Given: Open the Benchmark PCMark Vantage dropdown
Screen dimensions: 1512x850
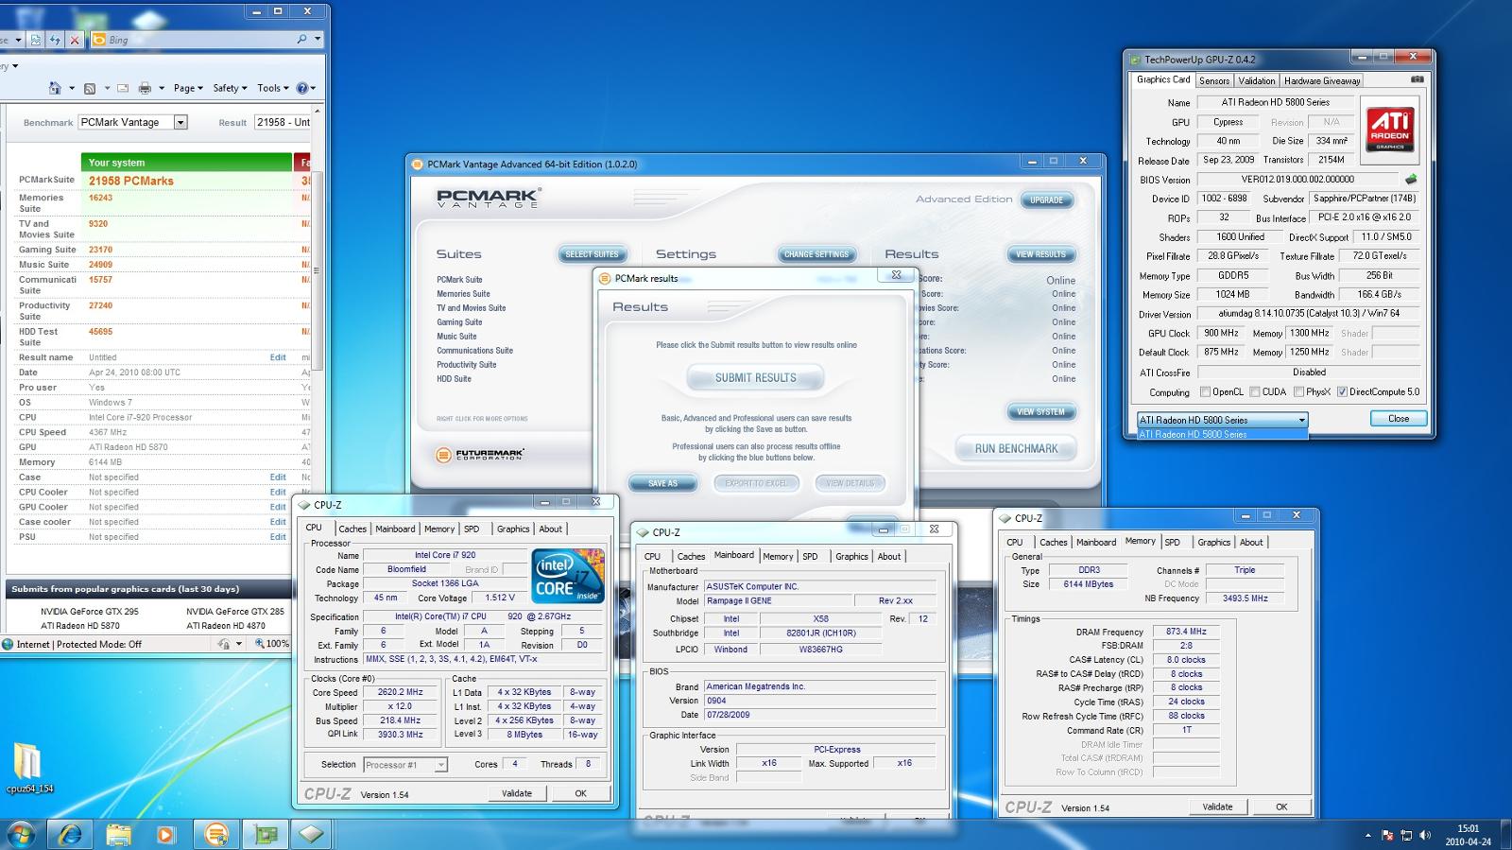Looking at the screenshot, I should point(180,122).
